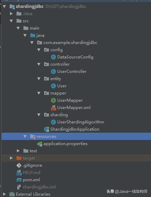Collapse the sharding package arrow
Screen dimensions: 151x197
39,115
